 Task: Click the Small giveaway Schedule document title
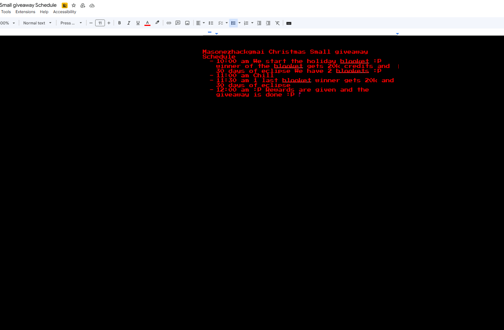(28, 5)
